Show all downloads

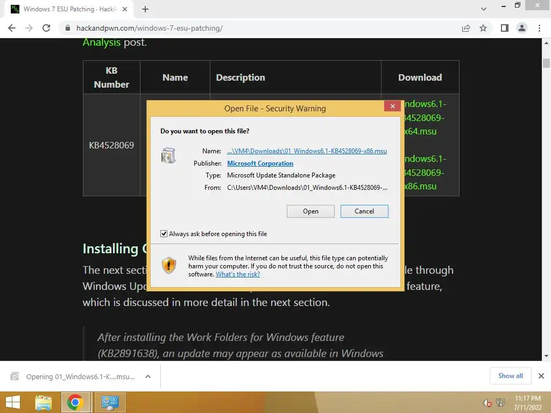point(510,376)
